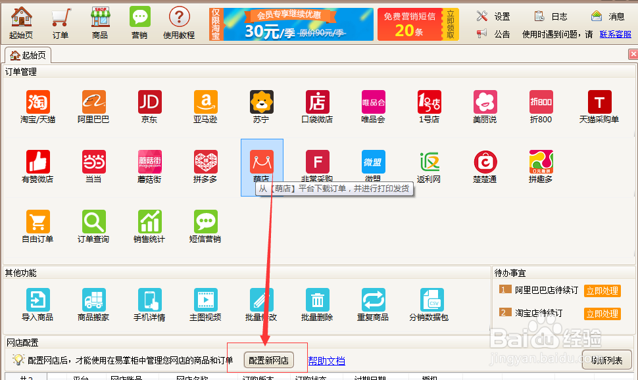Open 美丽说 order management
638x380 pixels.
[x=485, y=107]
